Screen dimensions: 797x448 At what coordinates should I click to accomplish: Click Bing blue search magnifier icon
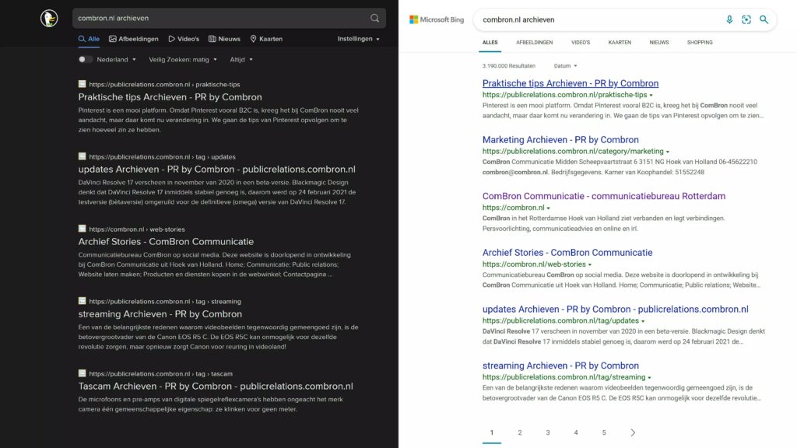click(764, 19)
